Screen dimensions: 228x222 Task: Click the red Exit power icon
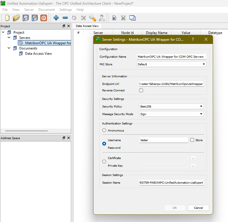point(44,18)
